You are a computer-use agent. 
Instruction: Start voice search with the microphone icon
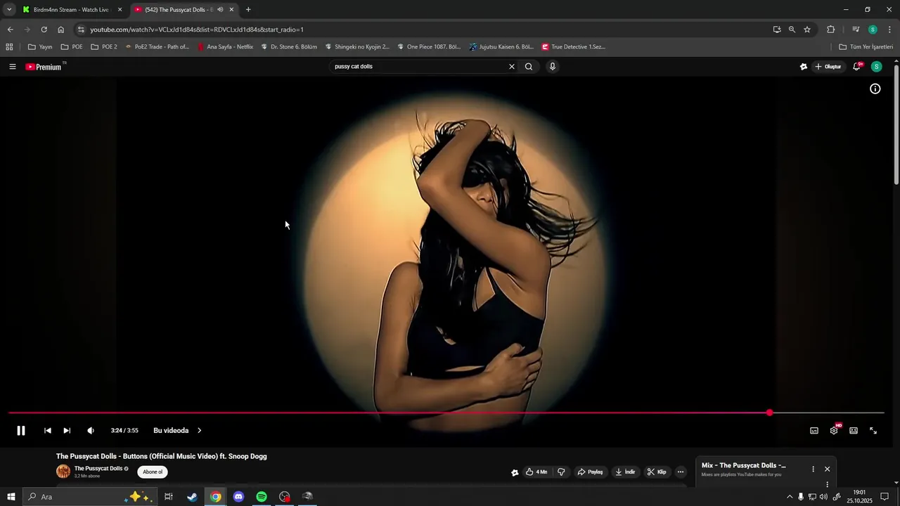pyautogui.click(x=553, y=67)
